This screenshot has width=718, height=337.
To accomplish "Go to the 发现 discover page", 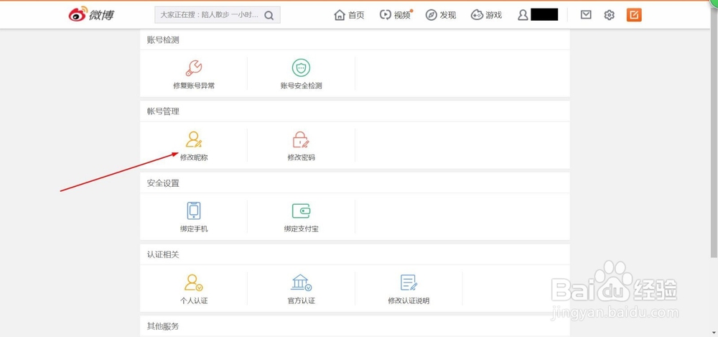I will click(x=441, y=15).
